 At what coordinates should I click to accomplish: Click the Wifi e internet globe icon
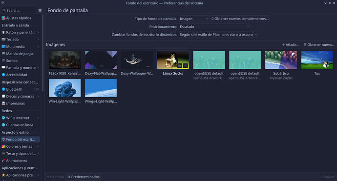pyautogui.click(x=3, y=118)
